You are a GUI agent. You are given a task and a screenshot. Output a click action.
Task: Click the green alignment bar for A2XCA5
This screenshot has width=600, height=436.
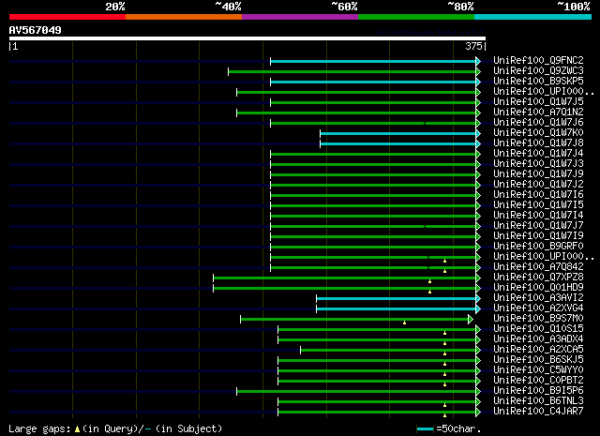(388, 351)
